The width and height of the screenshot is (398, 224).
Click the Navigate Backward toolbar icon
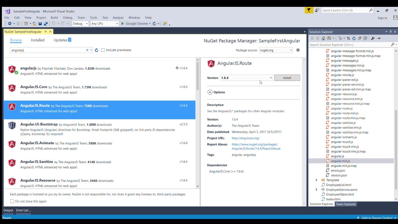click(x=10, y=24)
